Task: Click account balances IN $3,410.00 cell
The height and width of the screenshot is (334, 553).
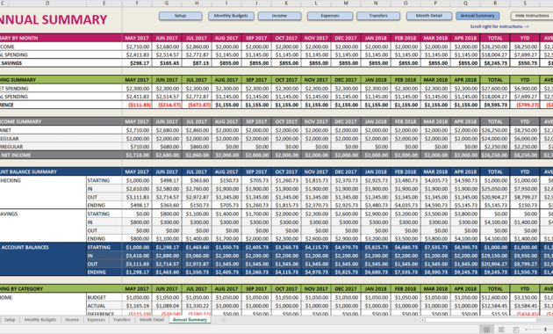Action: pos(137,256)
